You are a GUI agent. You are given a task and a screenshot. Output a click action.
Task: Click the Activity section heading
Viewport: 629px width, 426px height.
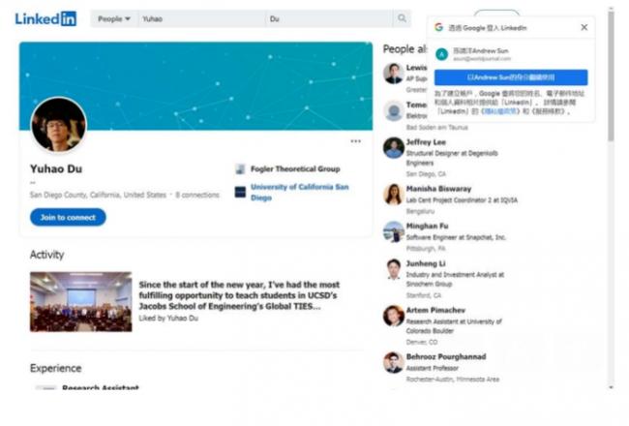pyautogui.click(x=47, y=255)
